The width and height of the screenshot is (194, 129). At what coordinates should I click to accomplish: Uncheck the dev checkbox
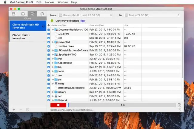[x=49, y=75]
